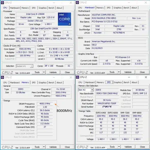Open SPD tab in the Memory window
The width and height of the screenshot is (150, 150).
(34, 82)
